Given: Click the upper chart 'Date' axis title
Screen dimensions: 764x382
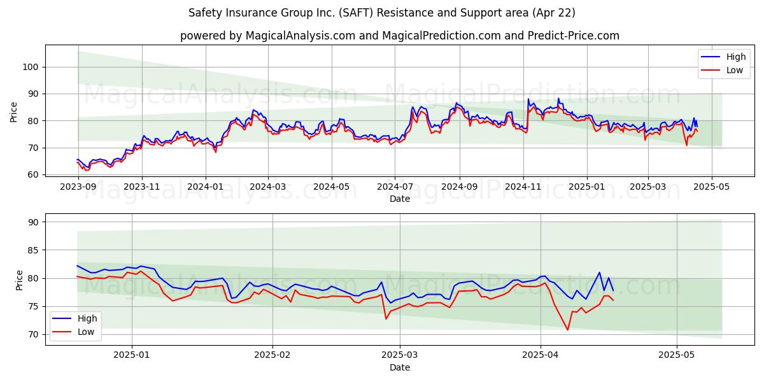Looking at the screenshot, I should click(400, 199).
